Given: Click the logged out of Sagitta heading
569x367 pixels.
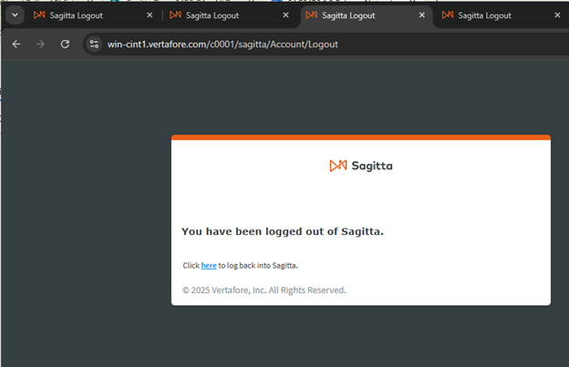Looking at the screenshot, I should click(283, 231).
